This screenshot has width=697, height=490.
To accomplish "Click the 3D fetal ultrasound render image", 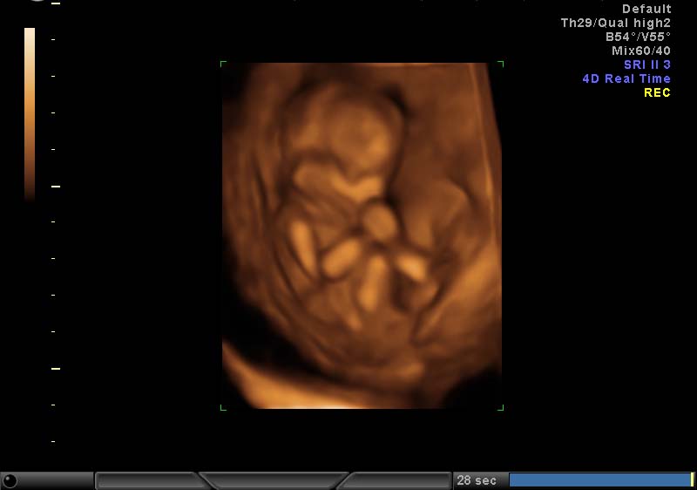I will (362, 235).
